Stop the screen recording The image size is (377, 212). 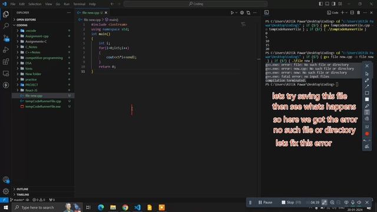click(x=291, y=203)
